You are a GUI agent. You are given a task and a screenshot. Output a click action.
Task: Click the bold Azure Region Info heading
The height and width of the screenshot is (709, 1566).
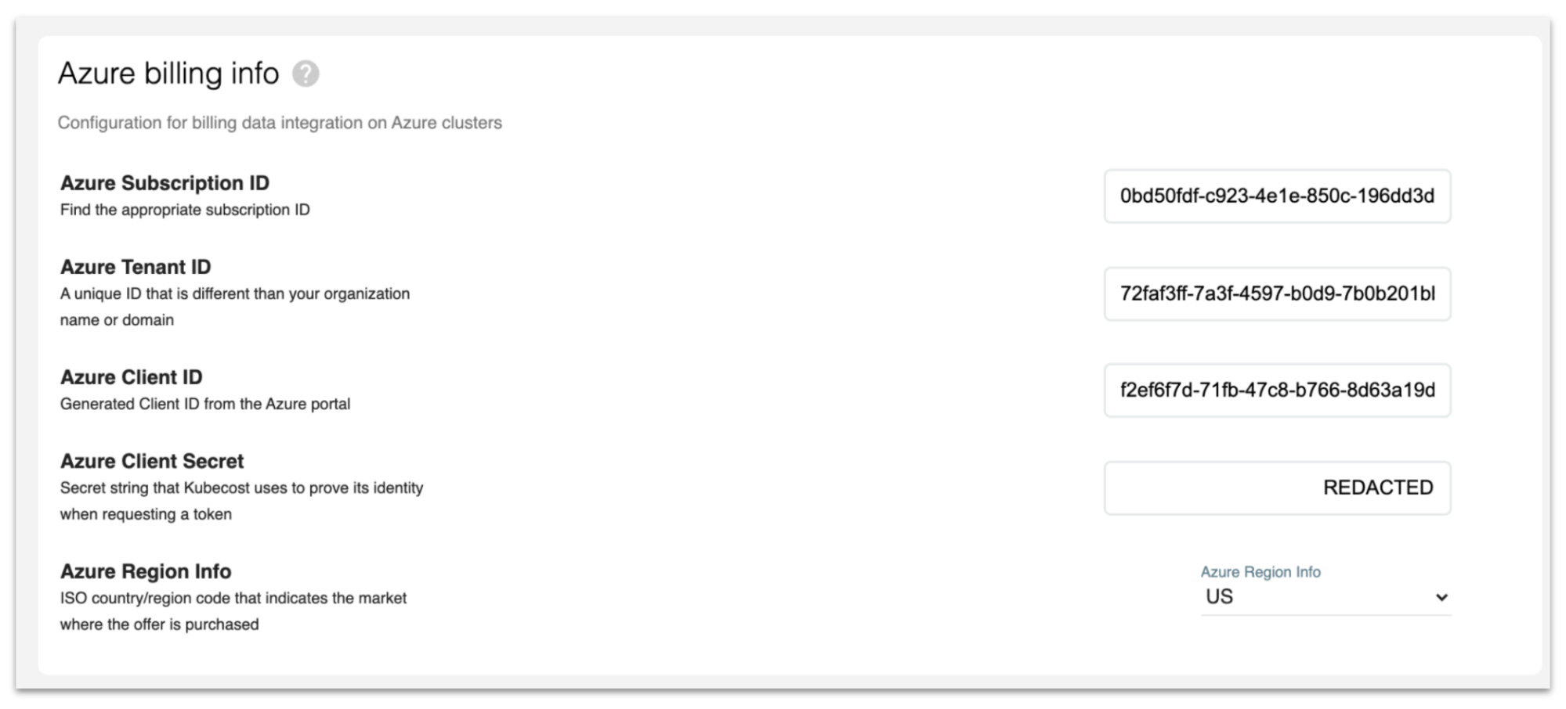(x=146, y=571)
